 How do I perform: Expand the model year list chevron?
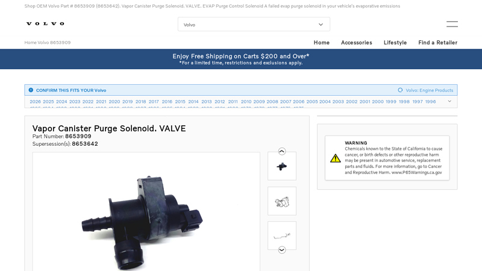[449, 101]
